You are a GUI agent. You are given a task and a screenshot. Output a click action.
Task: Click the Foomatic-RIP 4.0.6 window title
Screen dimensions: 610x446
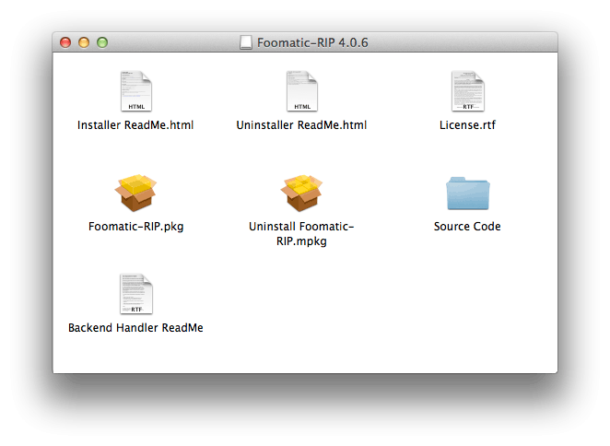312,42
